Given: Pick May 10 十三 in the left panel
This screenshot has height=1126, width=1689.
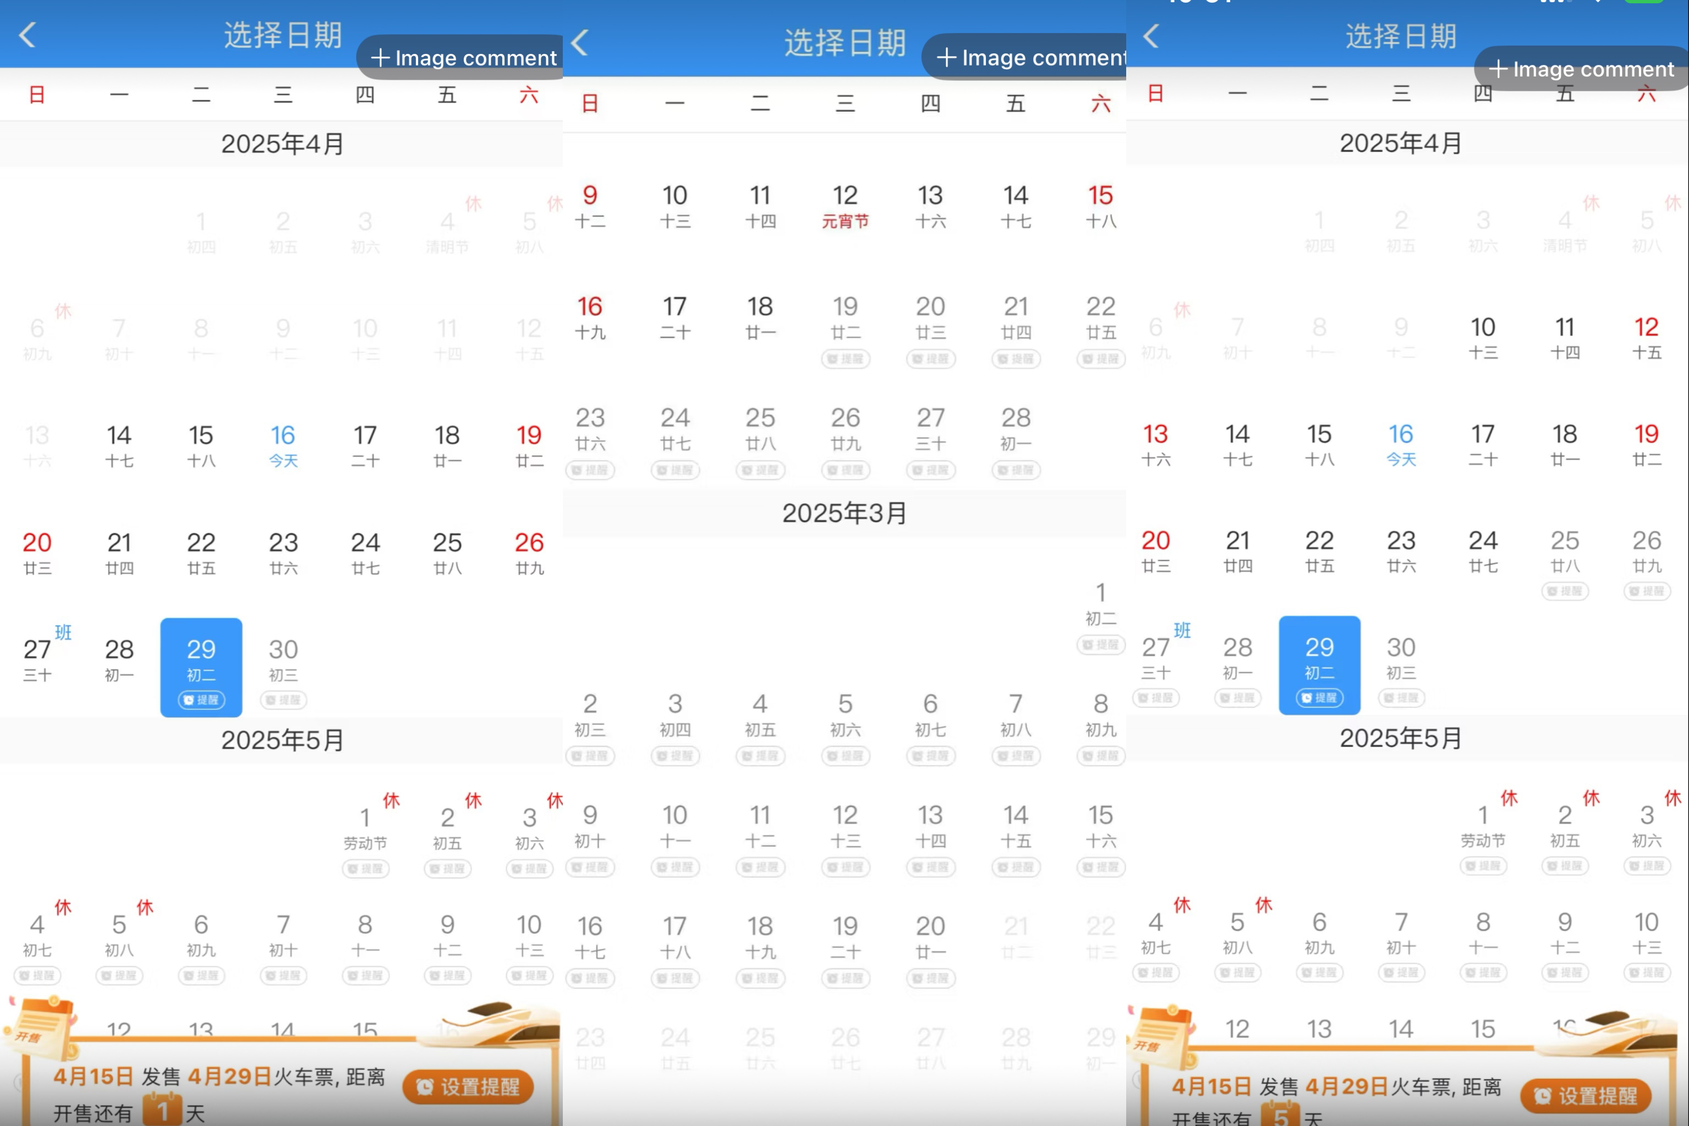Looking at the screenshot, I should pyautogui.click(x=529, y=934).
